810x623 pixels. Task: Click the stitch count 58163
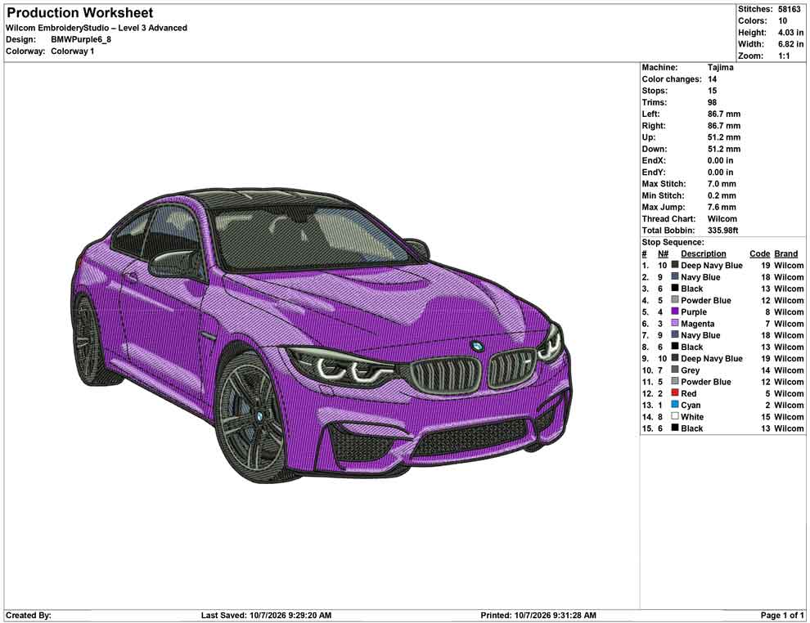coord(790,9)
